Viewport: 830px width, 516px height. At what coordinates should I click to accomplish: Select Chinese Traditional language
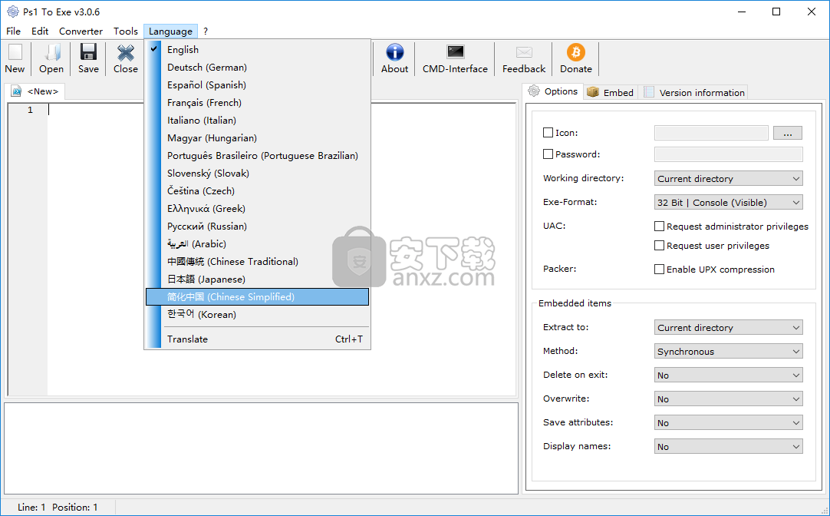click(257, 262)
